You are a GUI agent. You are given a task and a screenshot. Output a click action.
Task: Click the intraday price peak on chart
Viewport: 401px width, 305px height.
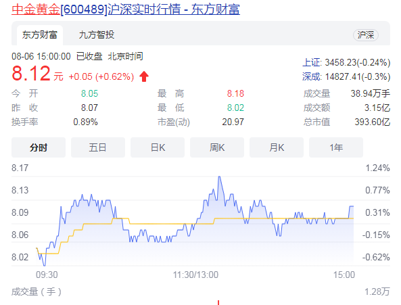219,177
